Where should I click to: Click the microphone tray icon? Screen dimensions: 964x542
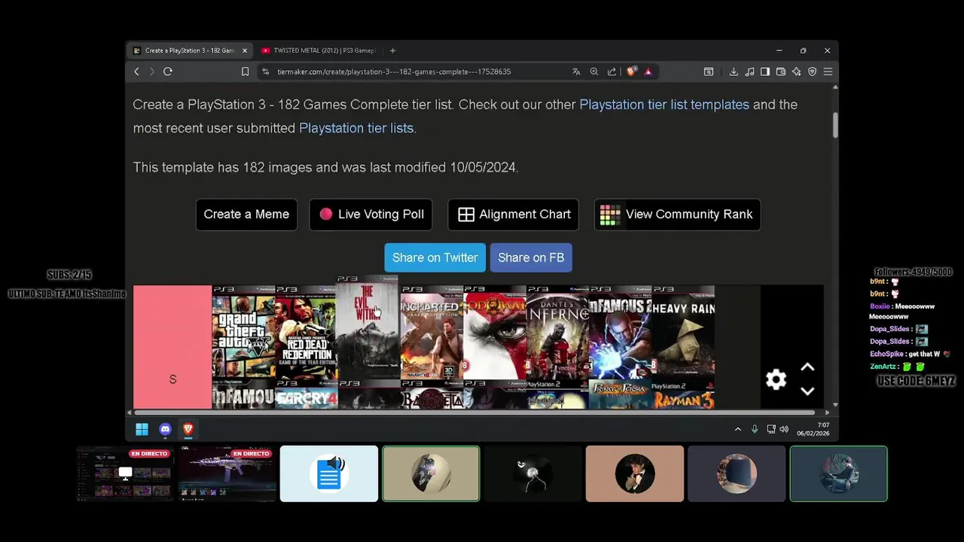tap(755, 429)
